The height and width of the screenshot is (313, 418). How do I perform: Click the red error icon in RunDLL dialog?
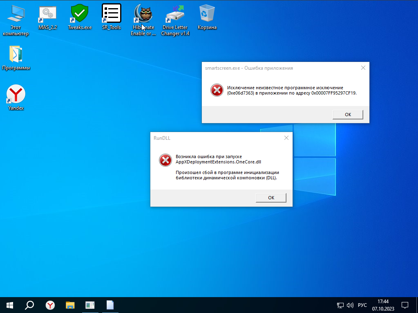165,160
